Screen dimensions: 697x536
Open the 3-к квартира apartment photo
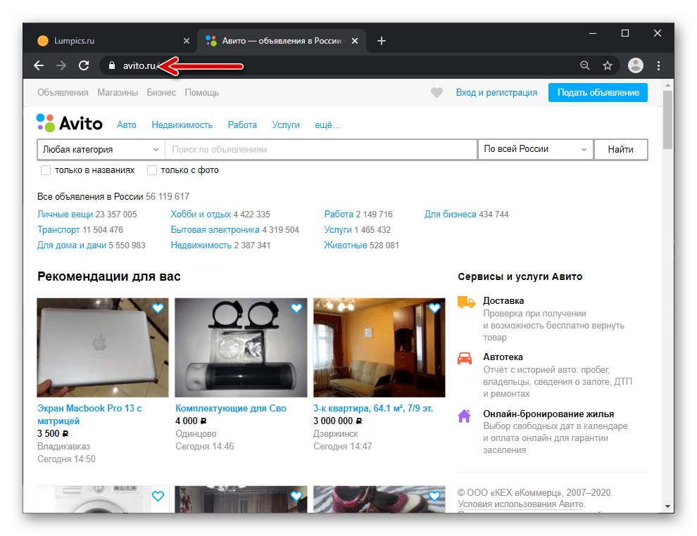pos(379,347)
